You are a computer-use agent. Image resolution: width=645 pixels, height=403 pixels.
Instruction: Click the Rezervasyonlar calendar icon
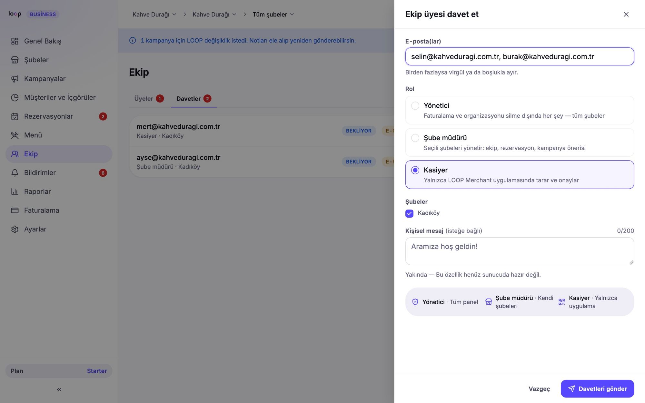[15, 116]
